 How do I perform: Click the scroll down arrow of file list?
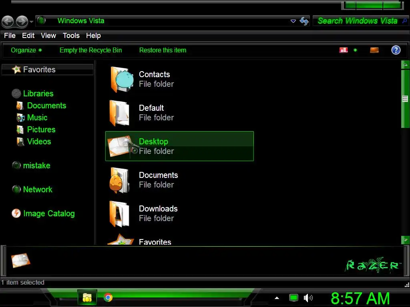[x=405, y=240]
